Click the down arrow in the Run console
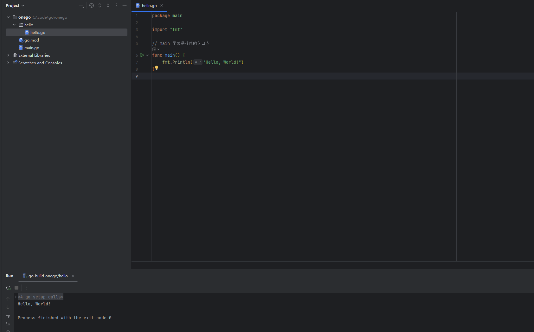The image size is (534, 332). click(8, 307)
